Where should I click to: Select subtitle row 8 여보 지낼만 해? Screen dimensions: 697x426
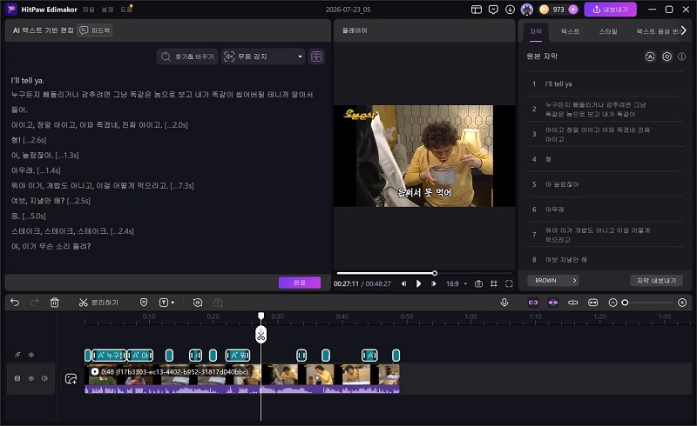[605, 260]
